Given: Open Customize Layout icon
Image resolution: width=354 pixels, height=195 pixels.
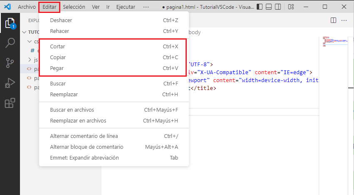Looking at the screenshot, I should pos(291,7).
